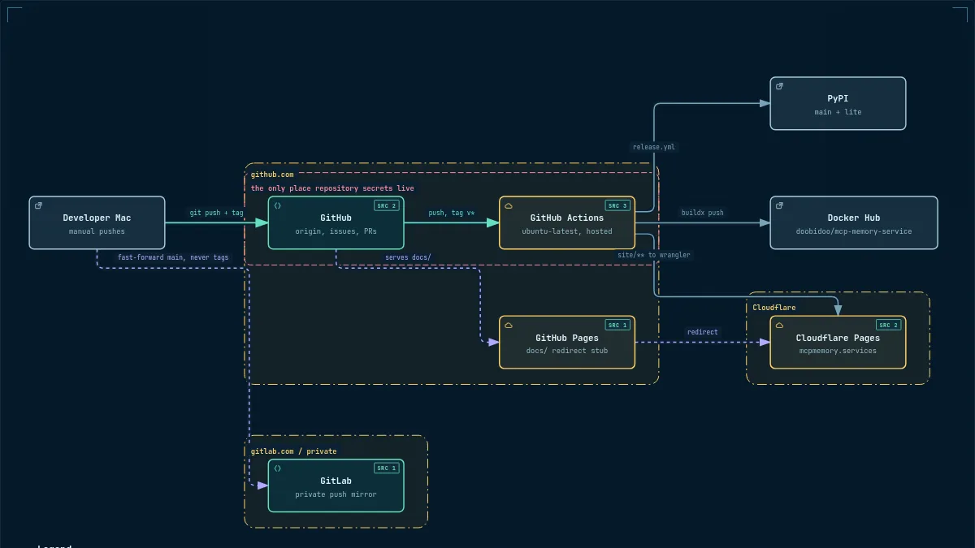975x548 pixels.
Task: Open the SRC 1 badge on GitHub Pages
Action: (x=617, y=325)
